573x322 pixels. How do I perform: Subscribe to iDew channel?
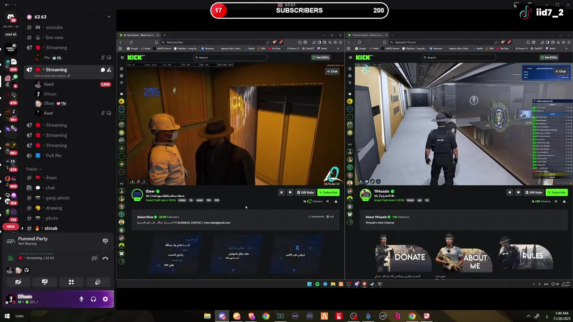[329, 192]
